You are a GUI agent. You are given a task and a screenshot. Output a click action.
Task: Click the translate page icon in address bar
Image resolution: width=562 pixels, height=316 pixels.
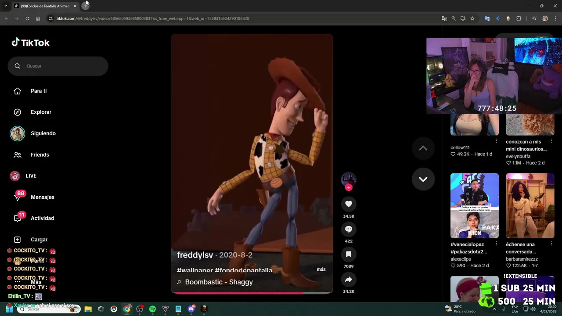click(444, 18)
